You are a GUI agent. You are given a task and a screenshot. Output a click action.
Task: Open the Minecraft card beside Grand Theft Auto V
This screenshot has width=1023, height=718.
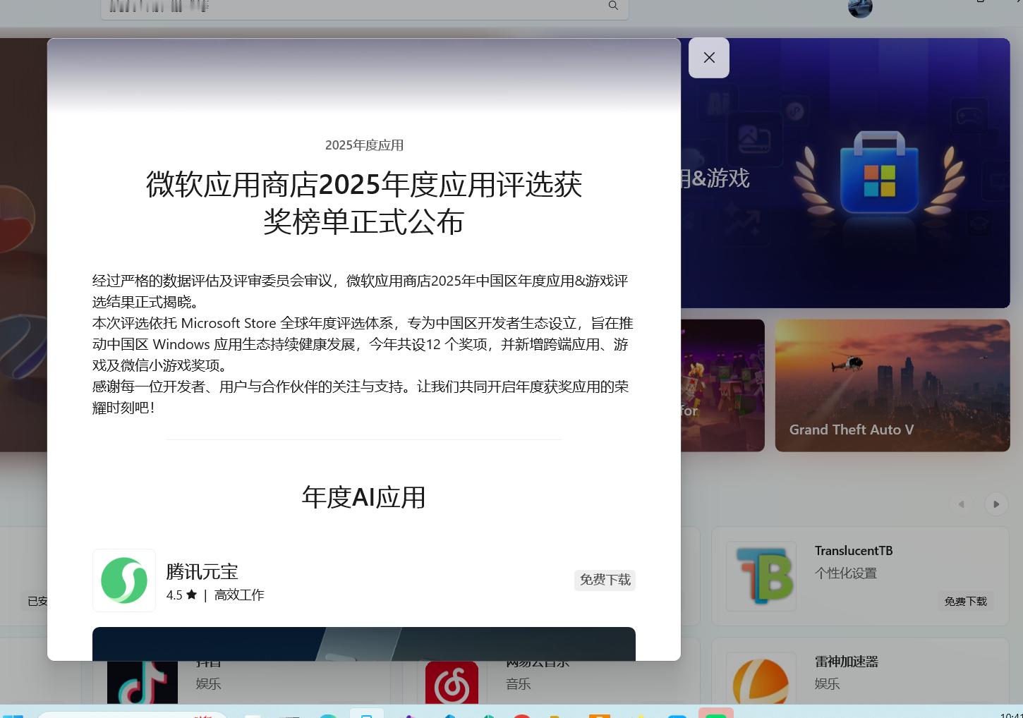click(x=722, y=385)
